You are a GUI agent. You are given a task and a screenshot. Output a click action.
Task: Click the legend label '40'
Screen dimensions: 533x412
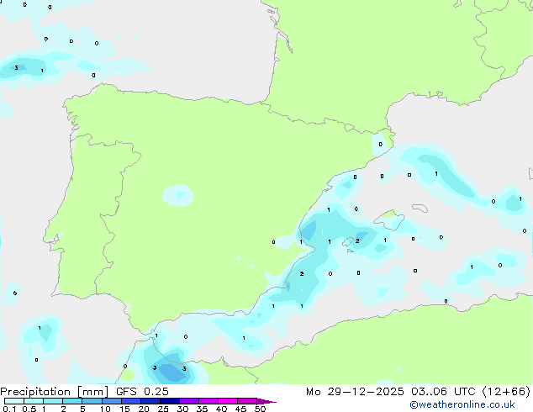pos(222,409)
